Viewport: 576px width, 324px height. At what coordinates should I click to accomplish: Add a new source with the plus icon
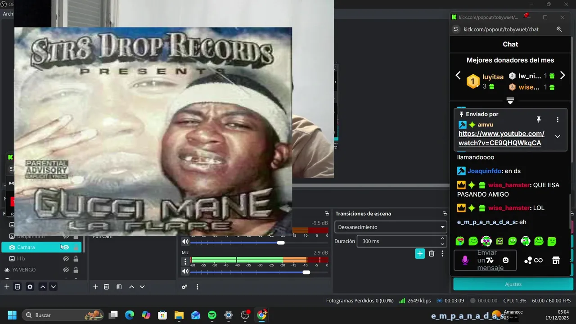(7, 287)
